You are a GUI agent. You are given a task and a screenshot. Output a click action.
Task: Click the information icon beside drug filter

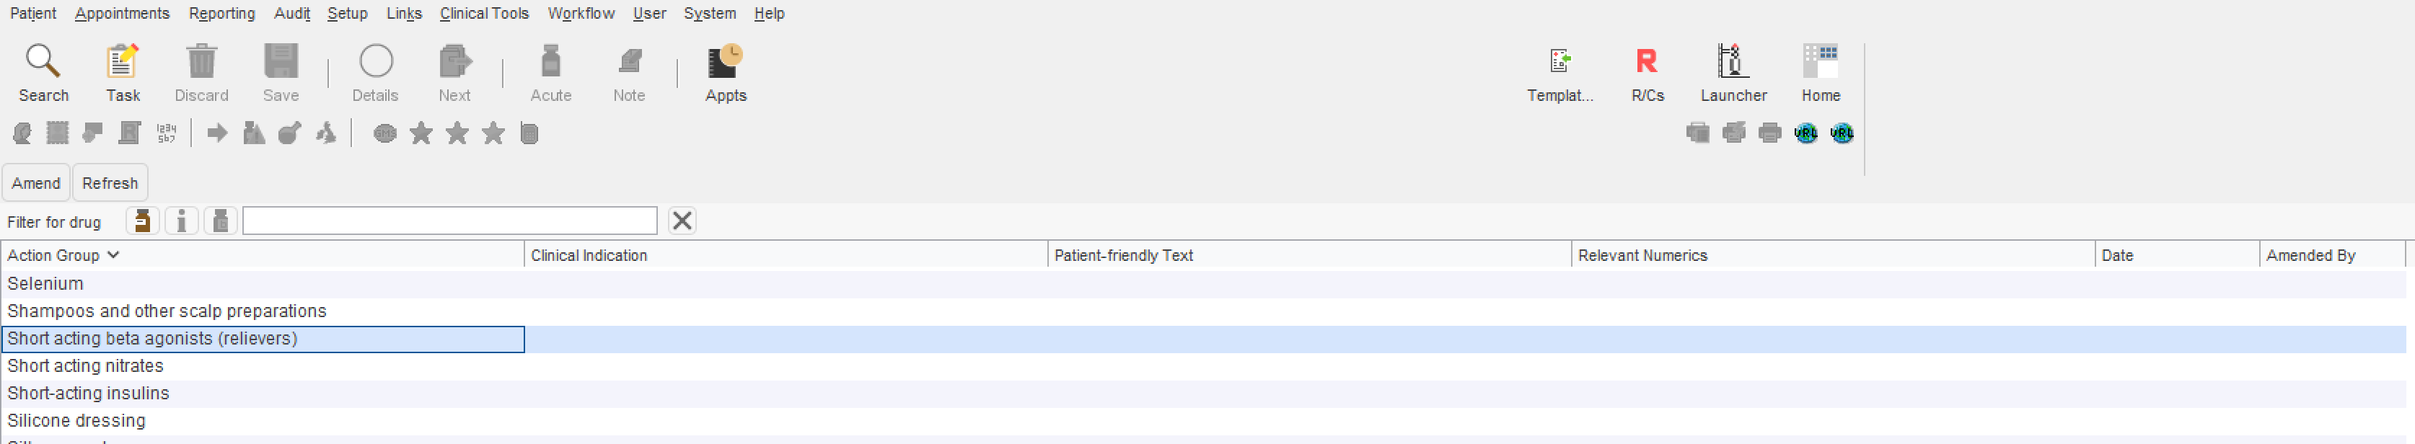pyautogui.click(x=181, y=221)
